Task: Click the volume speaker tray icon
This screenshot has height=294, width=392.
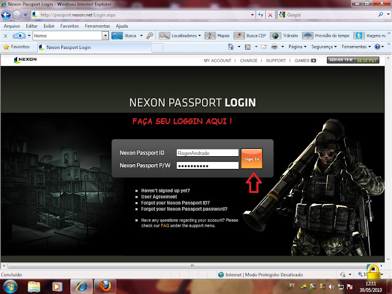Action: (331, 287)
